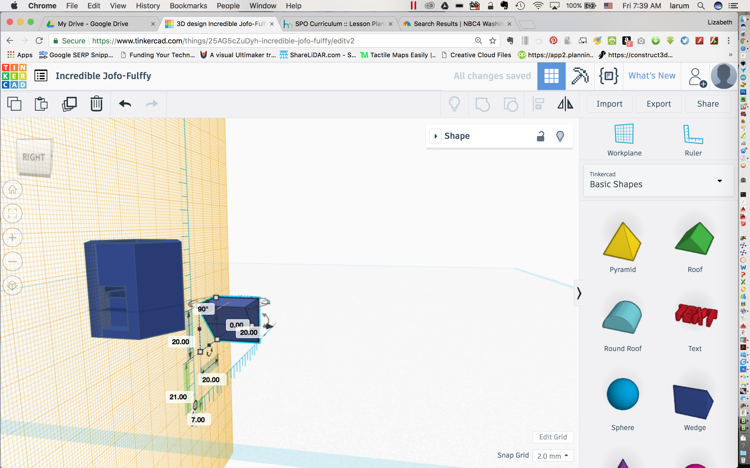
Task: Select the Pyramid shape
Action: (x=623, y=247)
